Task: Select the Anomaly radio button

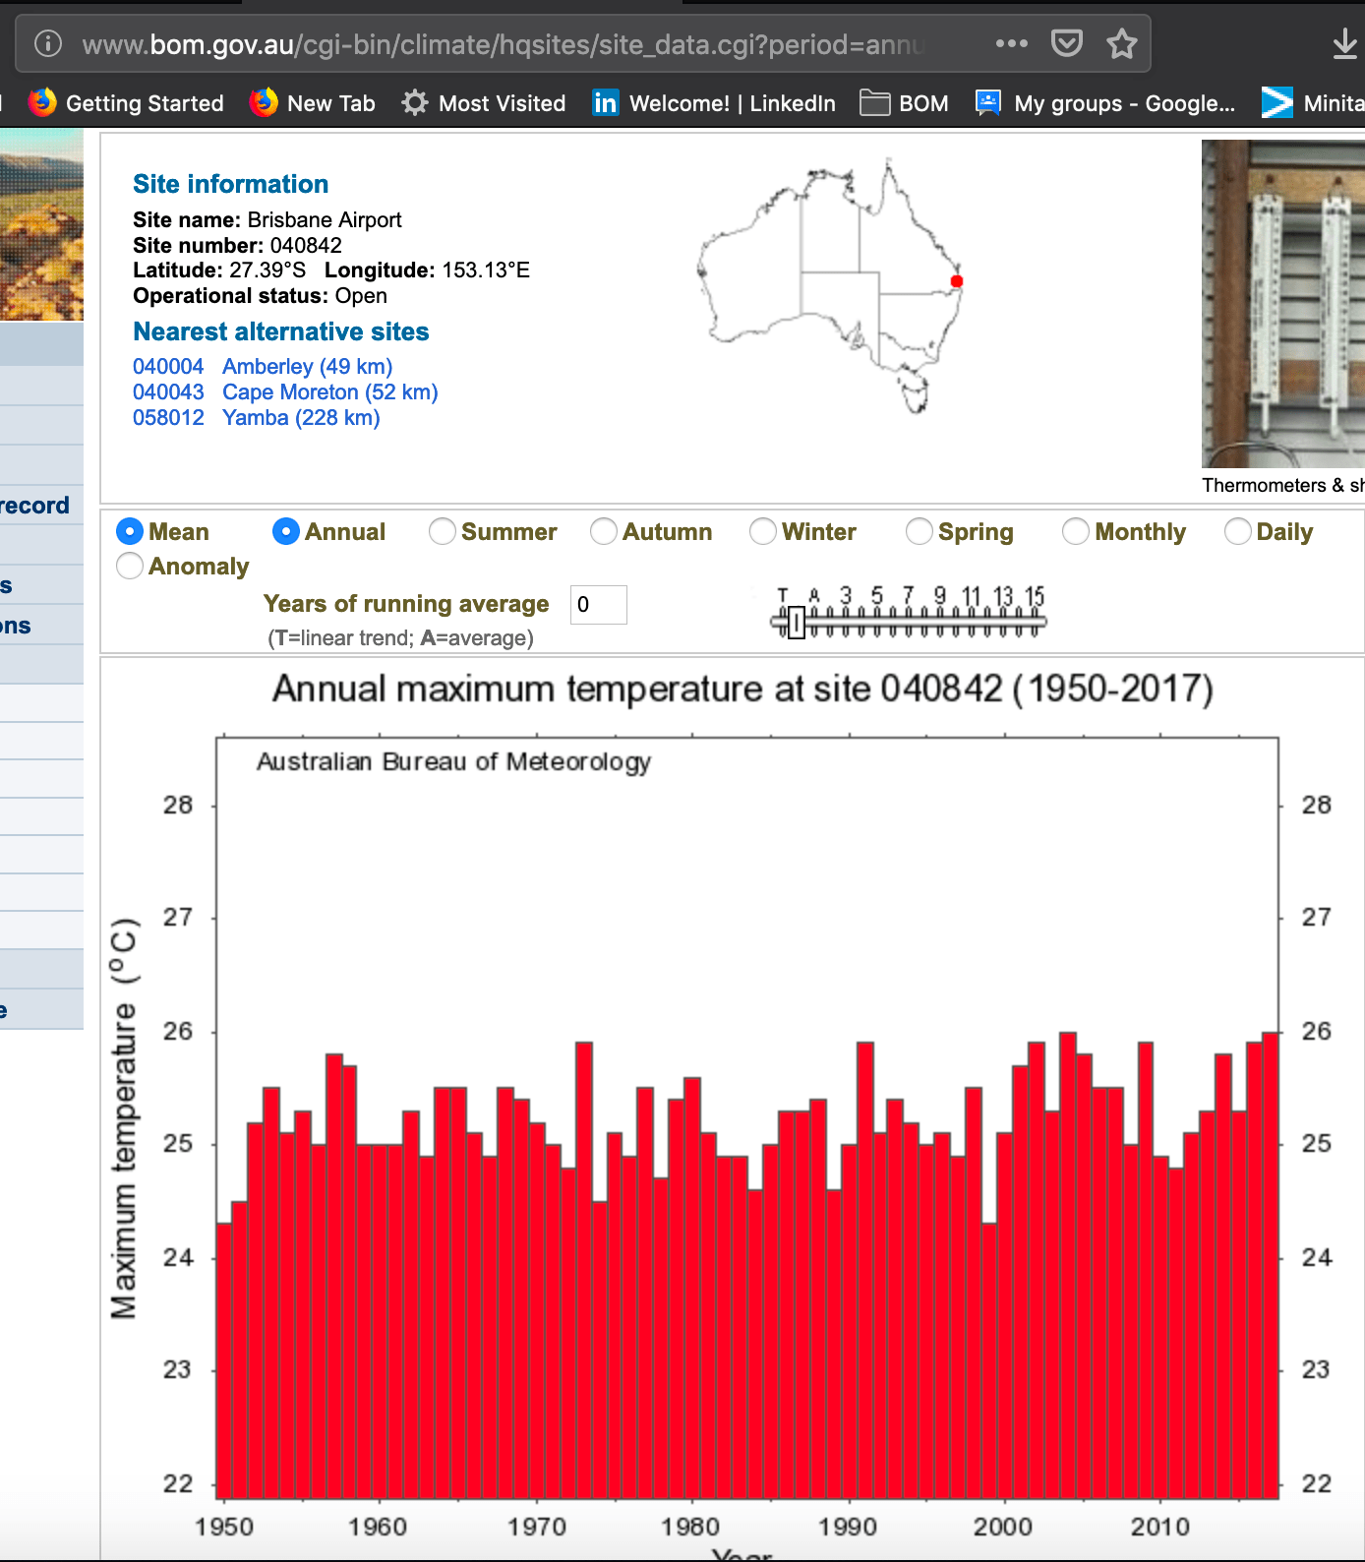Action: pos(130,566)
